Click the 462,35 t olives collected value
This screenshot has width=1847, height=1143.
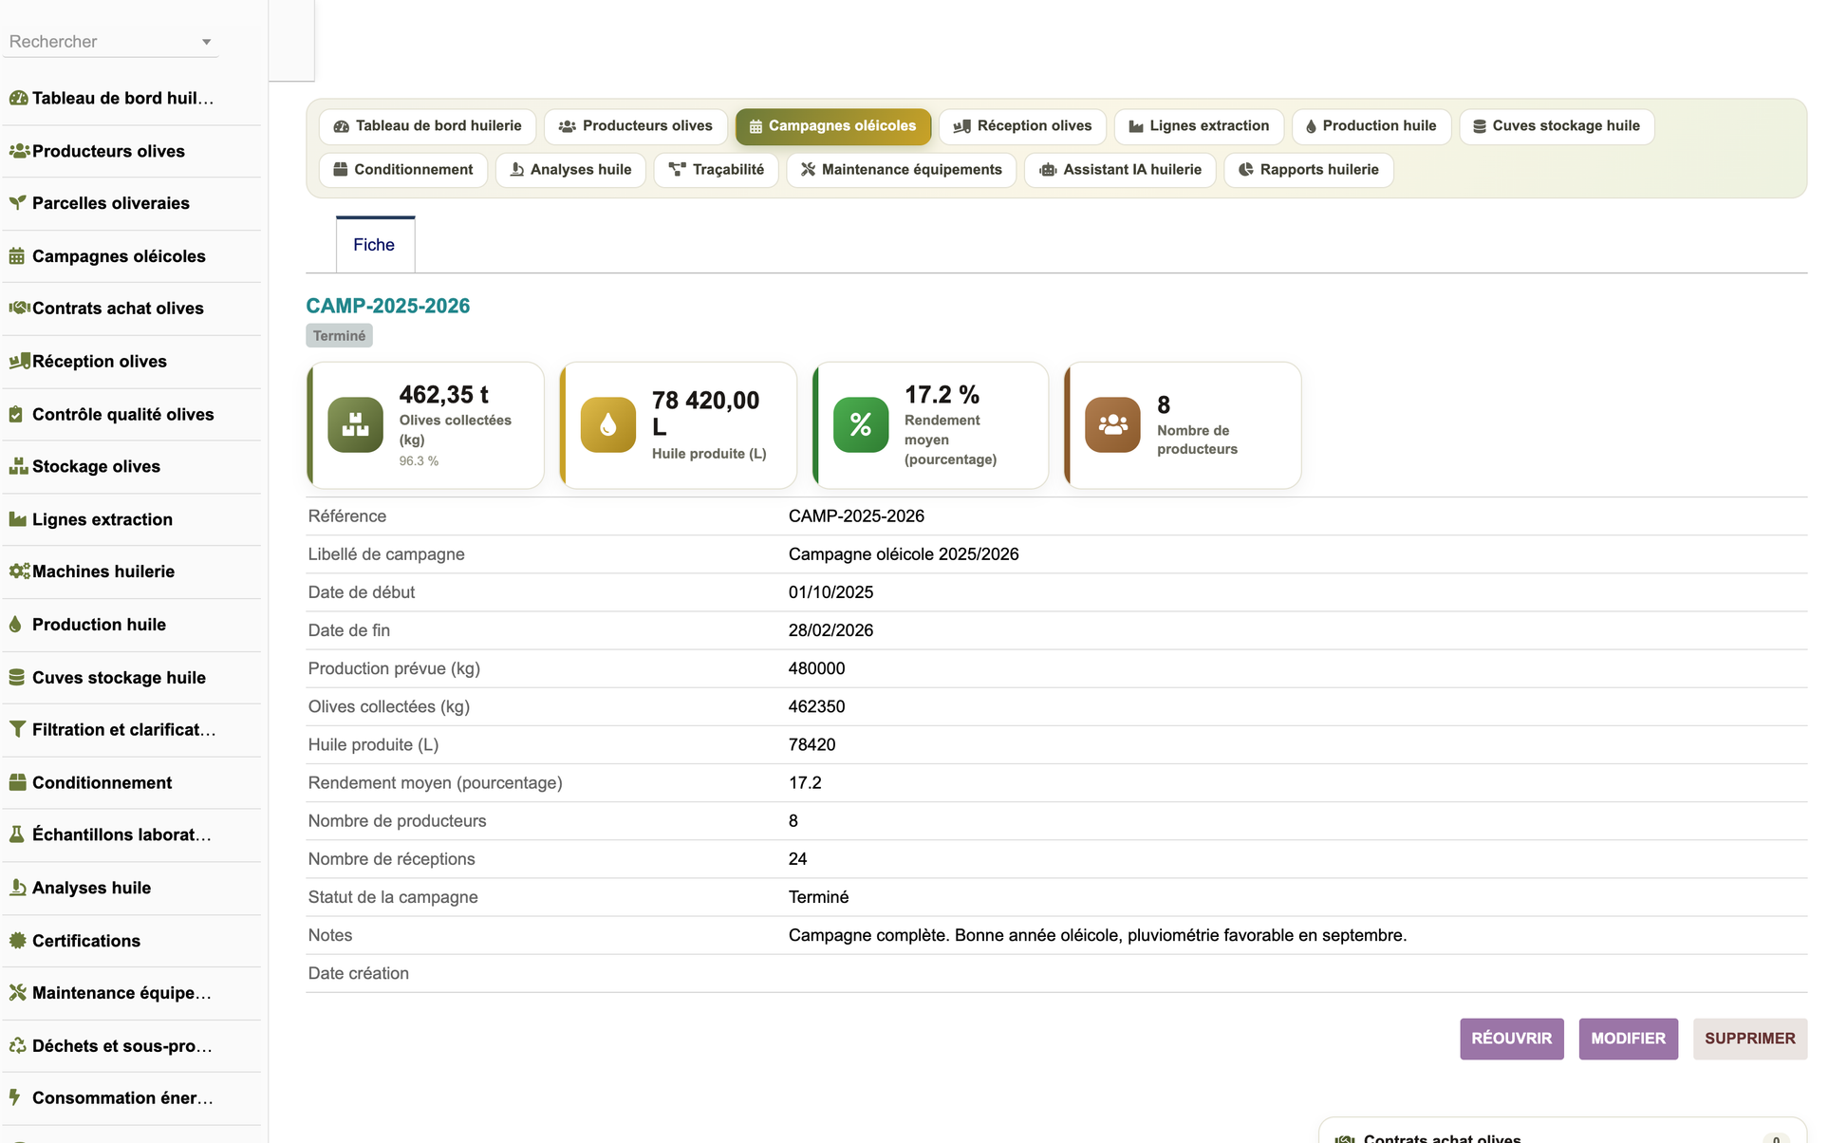point(443,394)
